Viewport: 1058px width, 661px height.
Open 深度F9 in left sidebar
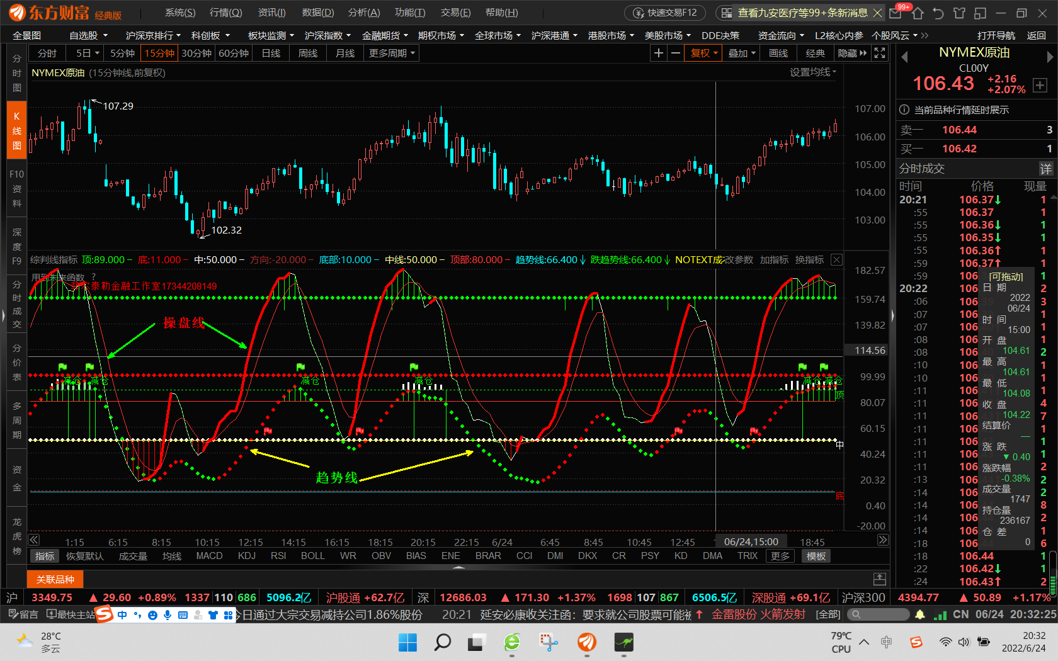click(17, 247)
